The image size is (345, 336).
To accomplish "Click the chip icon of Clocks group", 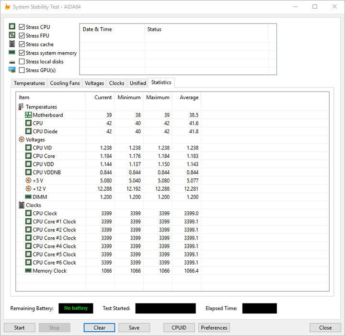I will coord(22,205).
